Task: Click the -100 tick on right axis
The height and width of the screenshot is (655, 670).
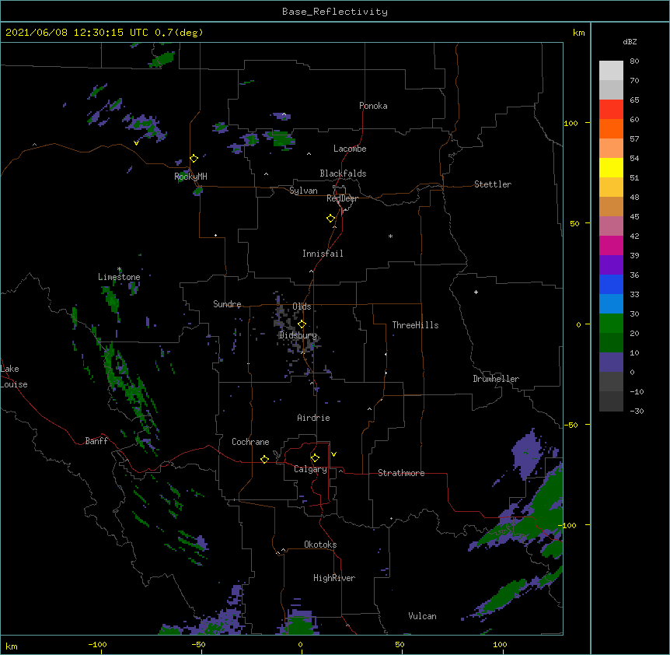Action: coord(568,525)
